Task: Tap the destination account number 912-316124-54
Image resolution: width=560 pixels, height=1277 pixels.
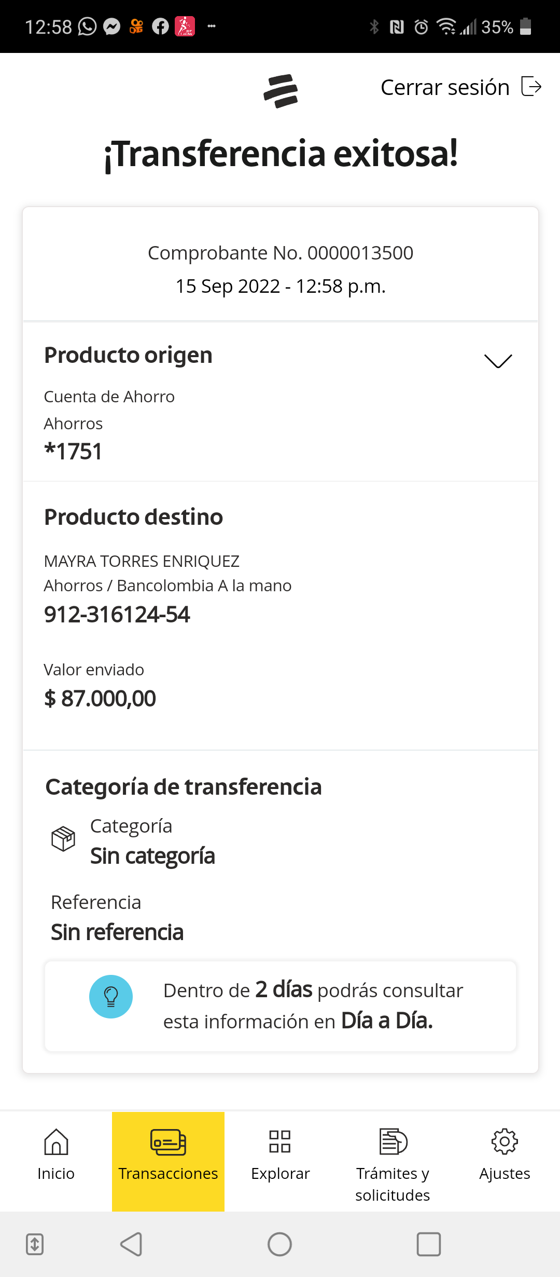Action: [117, 615]
